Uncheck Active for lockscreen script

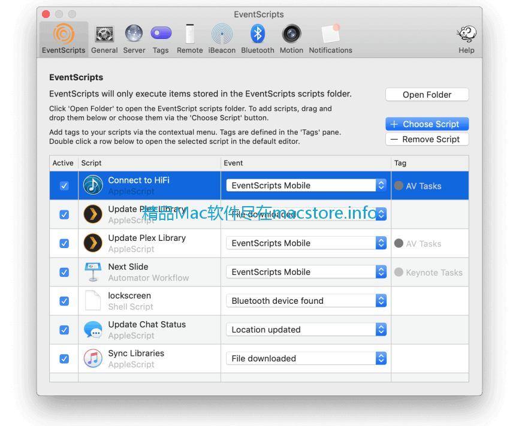(x=64, y=301)
